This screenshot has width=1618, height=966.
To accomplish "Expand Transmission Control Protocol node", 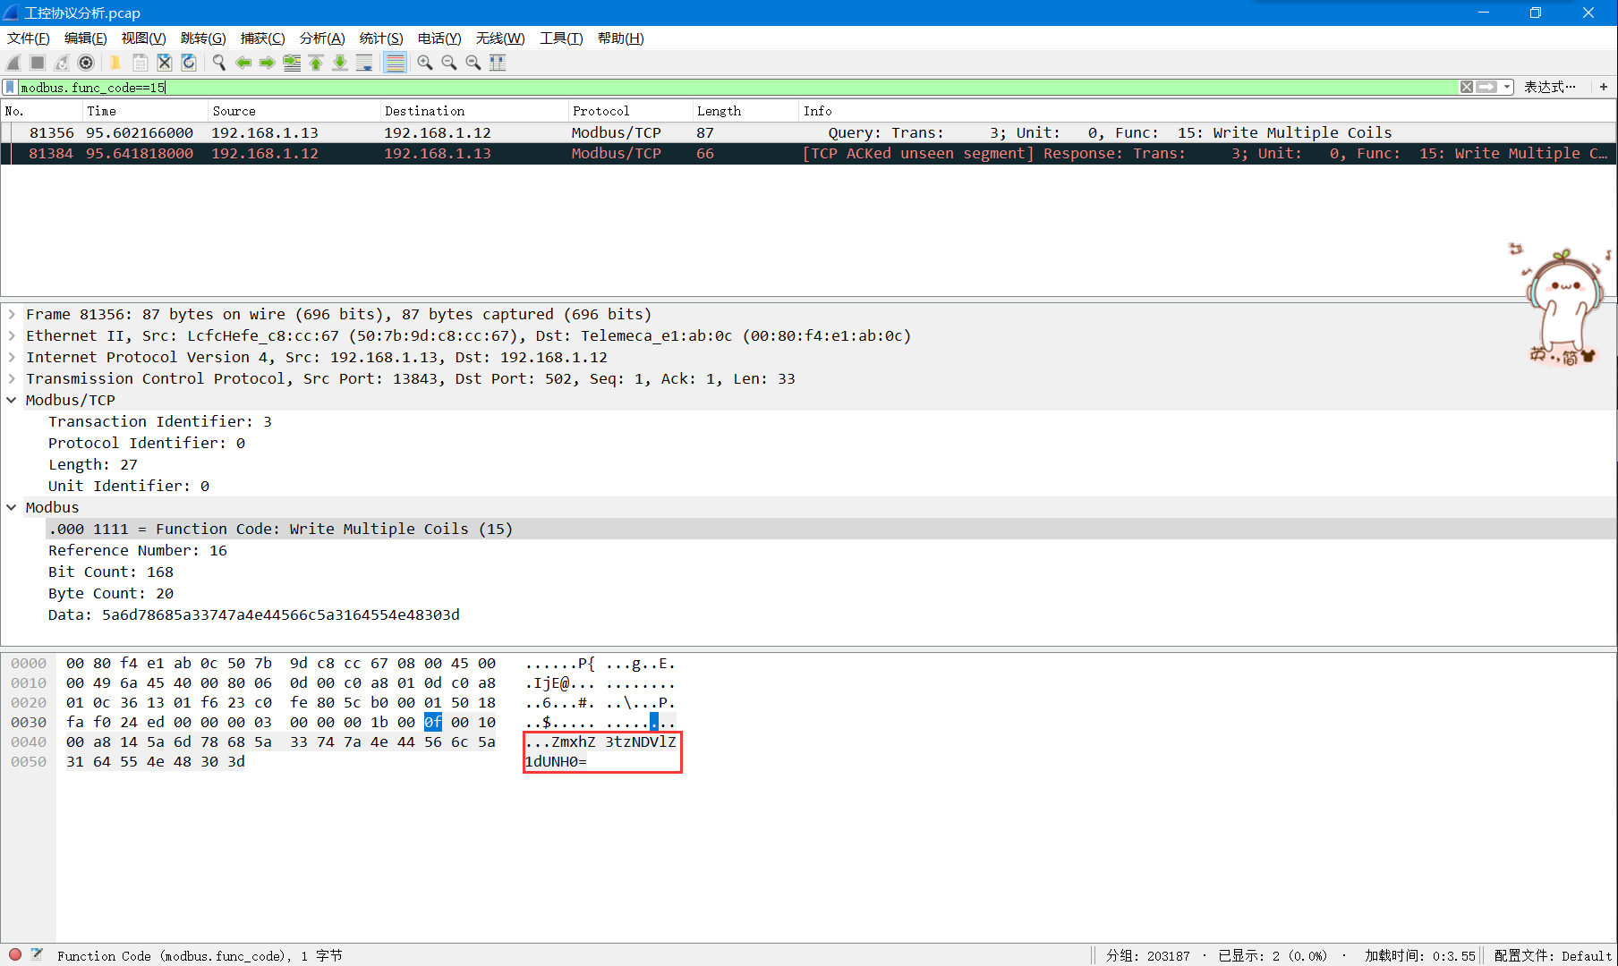I will [12, 379].
